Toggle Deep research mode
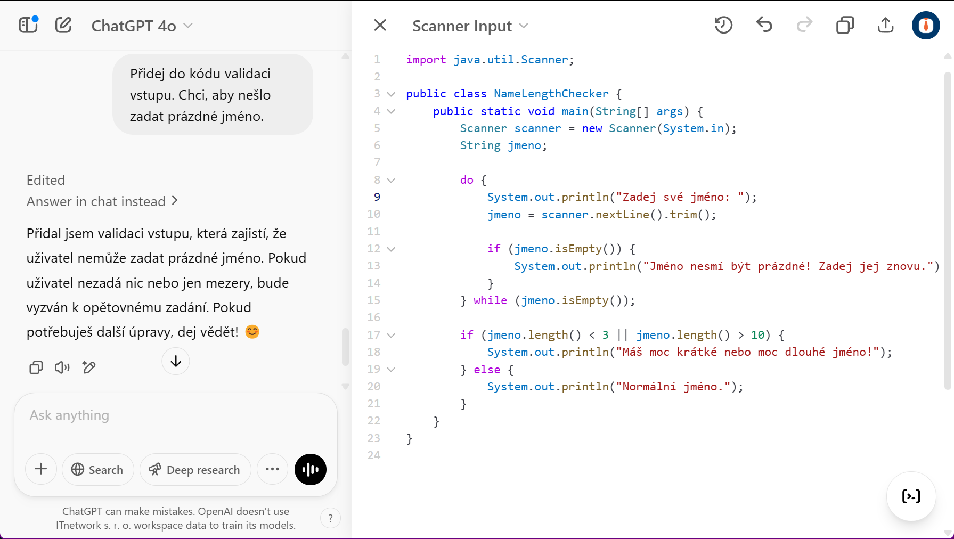954x539 pixels. tap(195, 470)
